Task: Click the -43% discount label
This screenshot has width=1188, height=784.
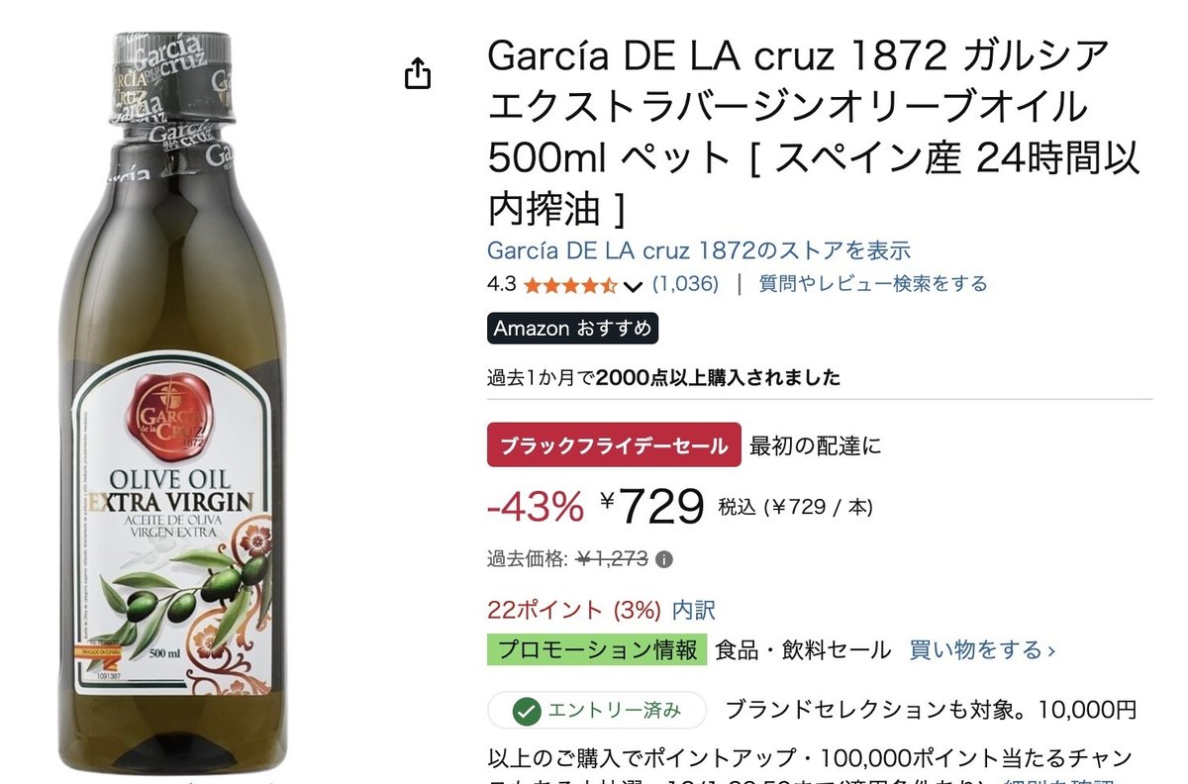Action: tap(536, 507)
